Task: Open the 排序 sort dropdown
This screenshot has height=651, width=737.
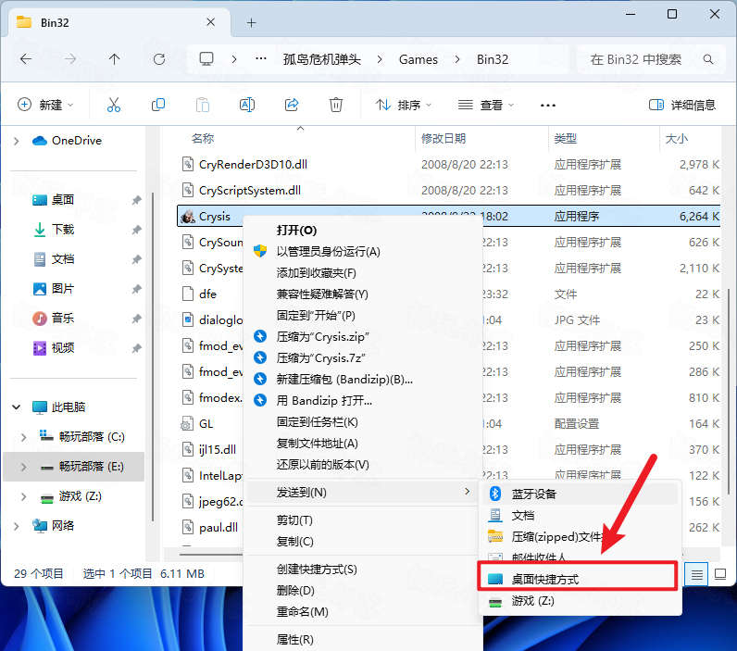Action: click(x=404, y=105)
